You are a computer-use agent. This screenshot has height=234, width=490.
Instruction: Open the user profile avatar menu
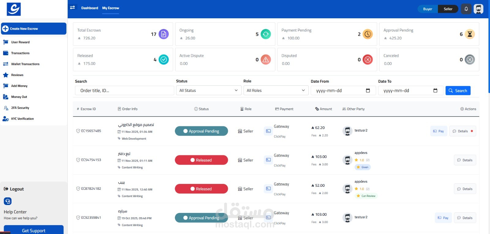tap(478, 9)
